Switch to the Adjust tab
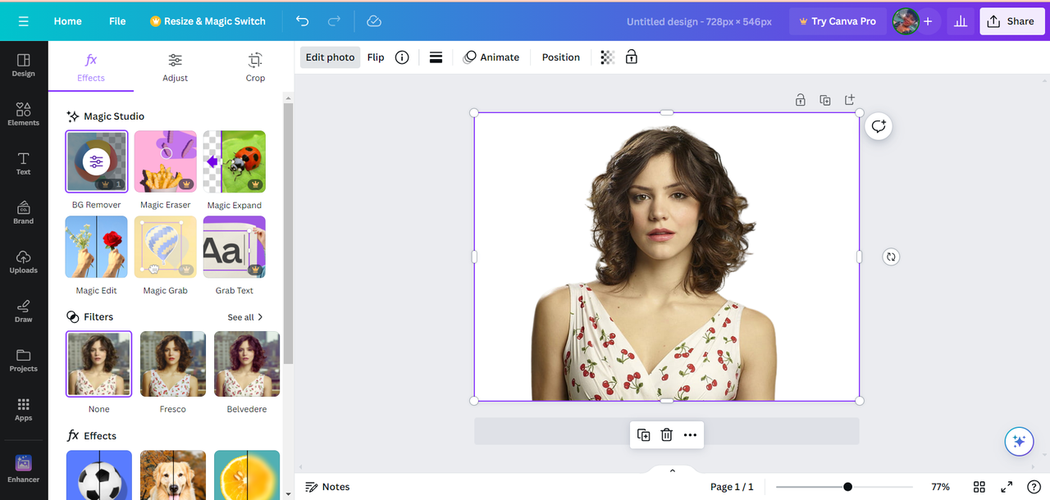Image resolution: width=1050 pixels, height=500 pixels. click(175, 67)
